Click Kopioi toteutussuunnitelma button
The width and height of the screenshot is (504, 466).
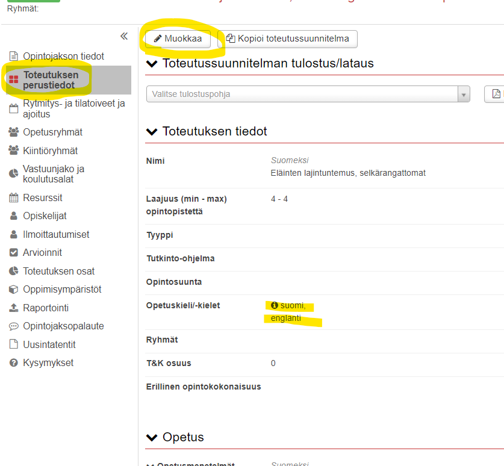[287, 39]
